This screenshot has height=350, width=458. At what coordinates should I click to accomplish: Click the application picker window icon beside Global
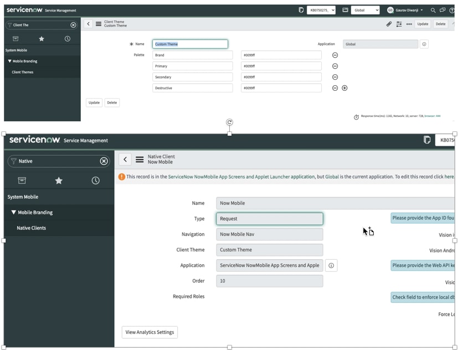345,10
